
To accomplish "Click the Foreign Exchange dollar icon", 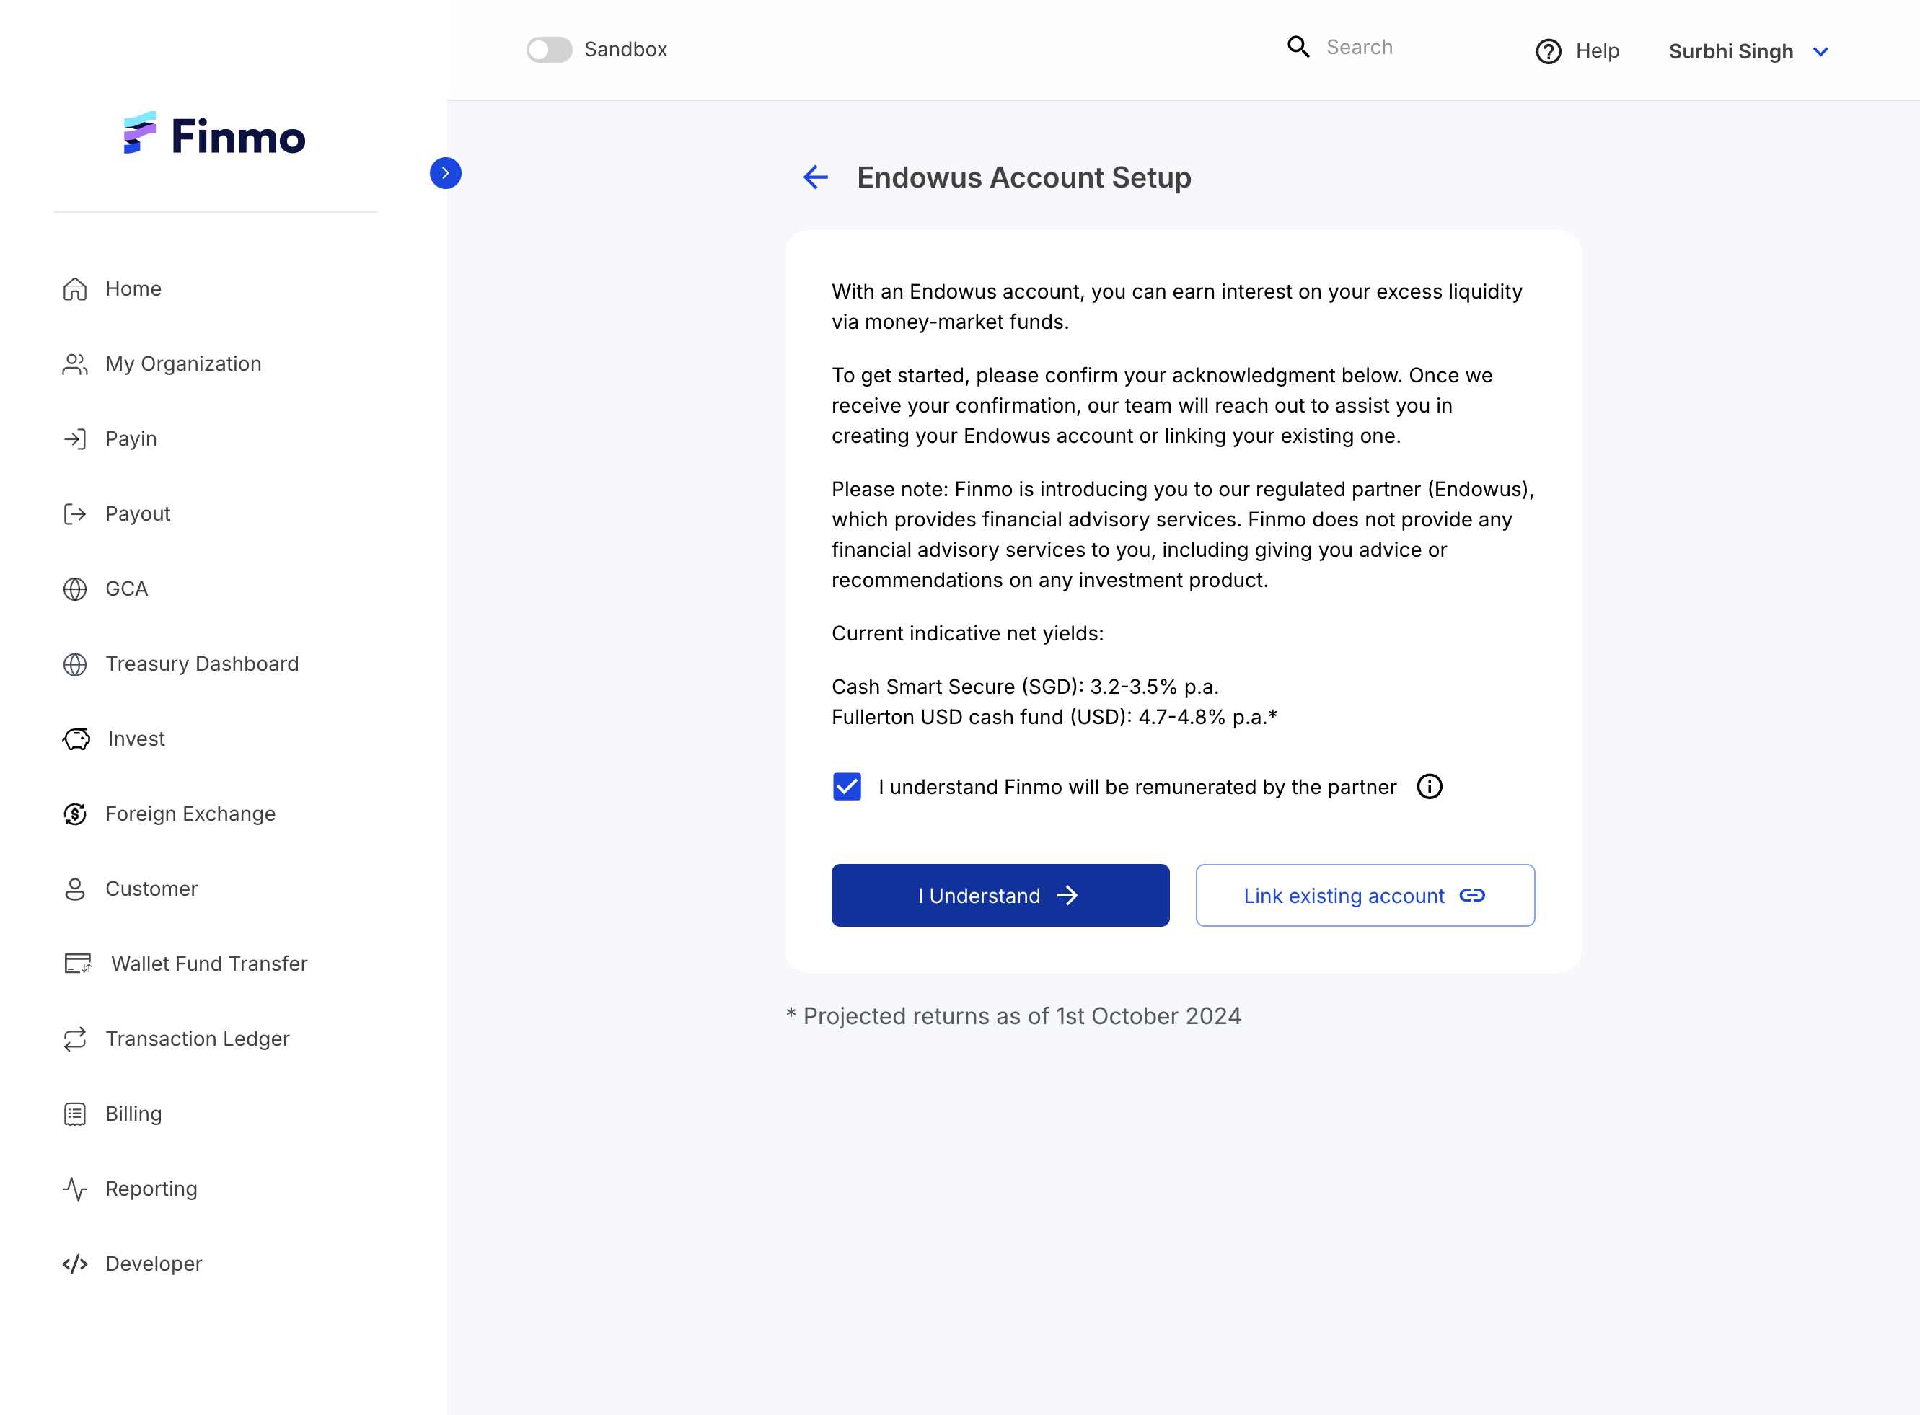I will tap(75, 814).
